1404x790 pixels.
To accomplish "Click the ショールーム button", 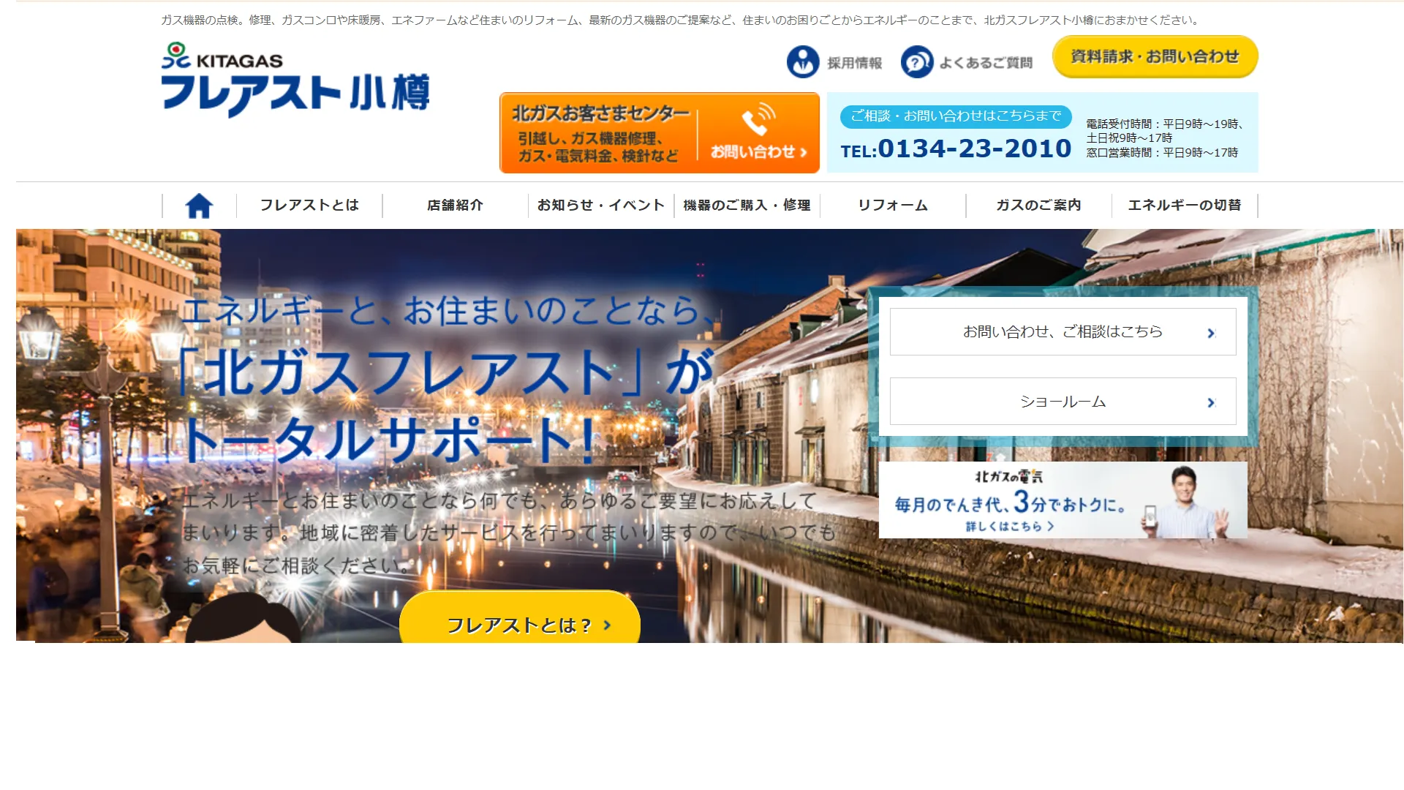I will tap(1063, 401).
